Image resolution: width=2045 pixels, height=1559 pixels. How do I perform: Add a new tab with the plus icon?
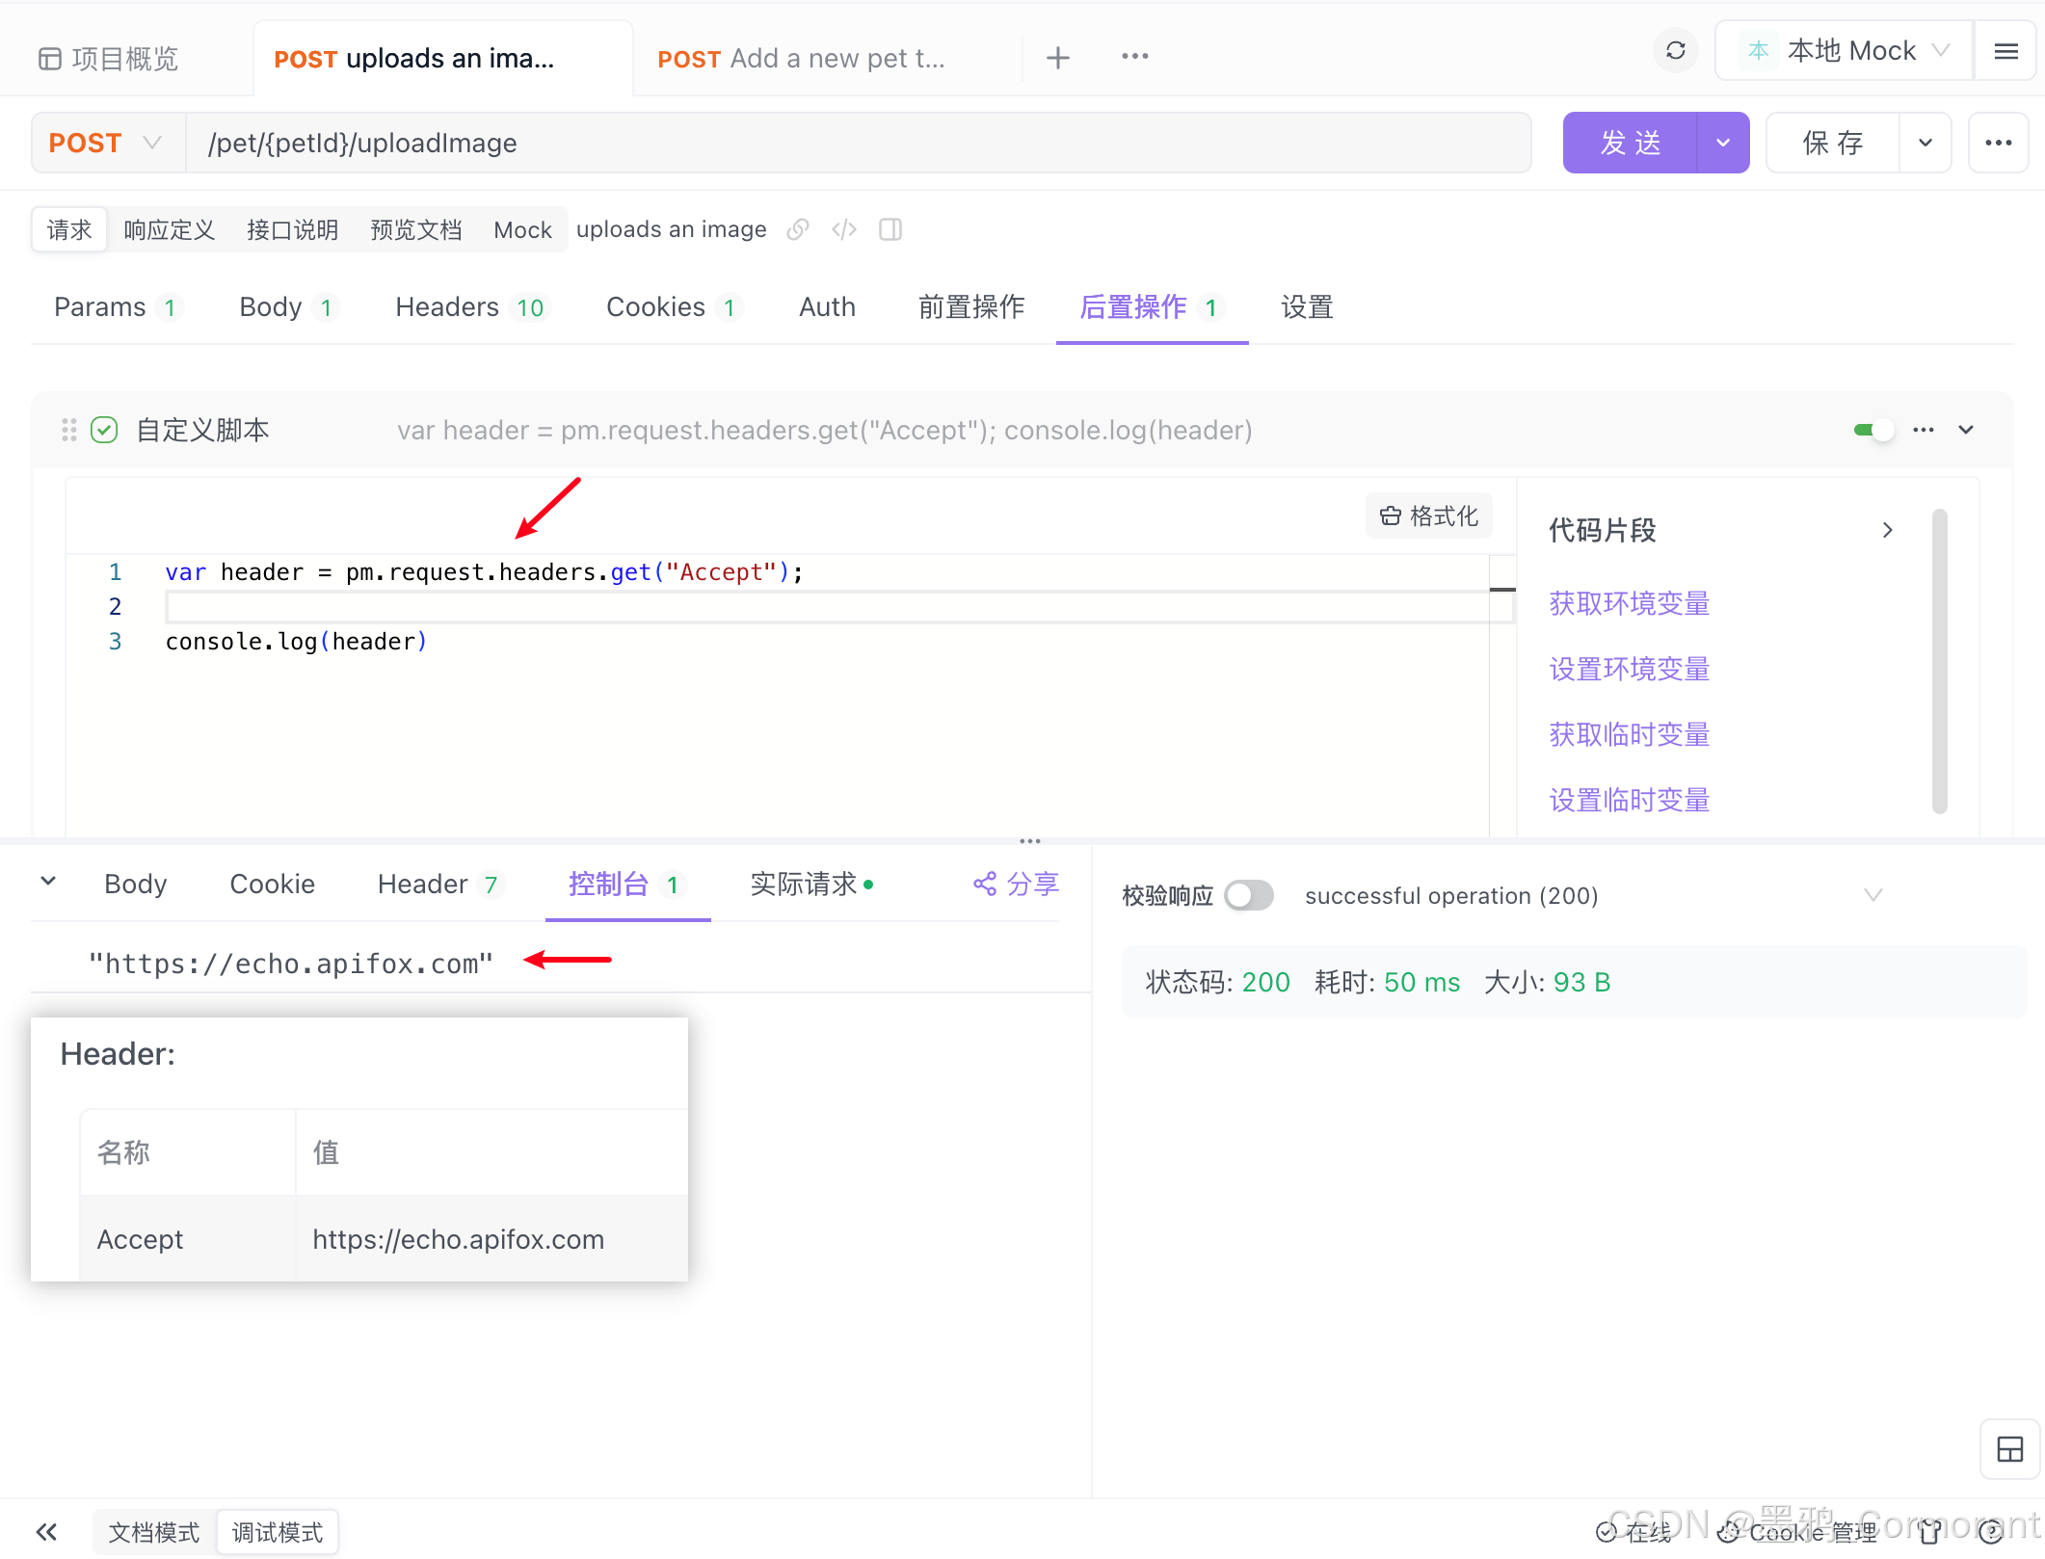click(1057, 58)
